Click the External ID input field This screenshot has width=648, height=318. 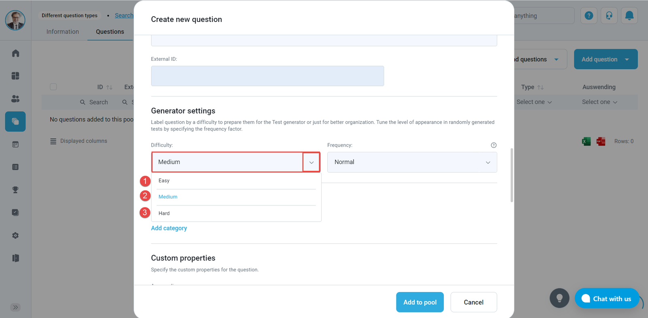click(x=267, y=76)
